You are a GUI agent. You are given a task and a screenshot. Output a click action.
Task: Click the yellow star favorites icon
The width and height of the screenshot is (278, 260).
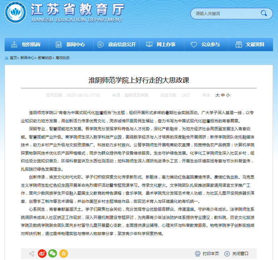(64, 254)
